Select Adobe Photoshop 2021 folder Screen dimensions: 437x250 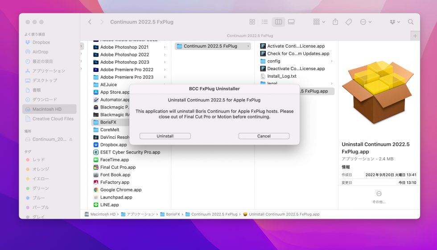(124, 47)
